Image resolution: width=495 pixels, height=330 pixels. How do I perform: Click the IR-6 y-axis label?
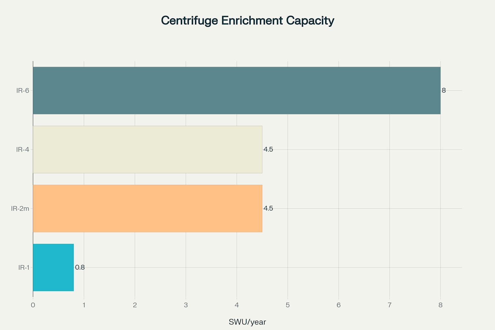(23, 91)
